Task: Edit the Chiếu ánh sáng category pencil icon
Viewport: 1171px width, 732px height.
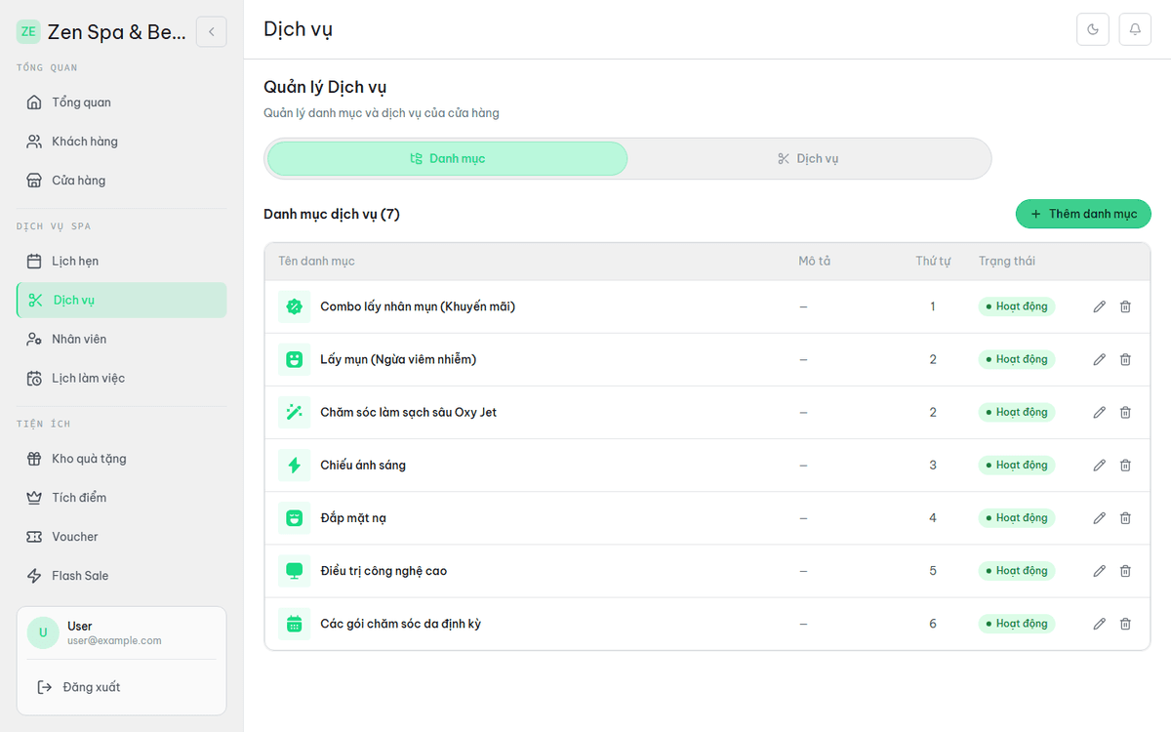Action: 1100,466
